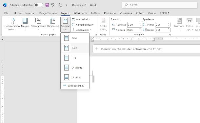The width and height of the screenshot is (200, 123).
Task: Focus the Cerca search box
Action: (160, 5)
